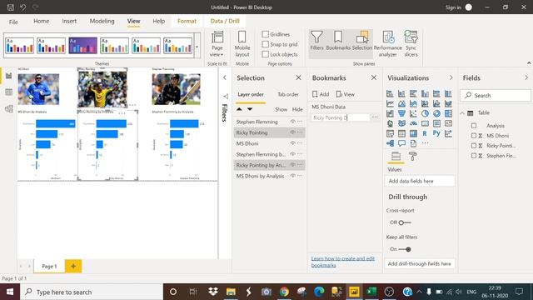Click the bookmarks View button

pos(346,94)
